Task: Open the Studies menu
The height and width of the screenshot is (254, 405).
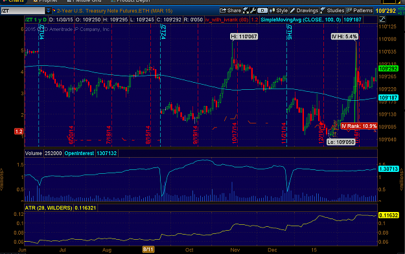Action: click(332, 10)
